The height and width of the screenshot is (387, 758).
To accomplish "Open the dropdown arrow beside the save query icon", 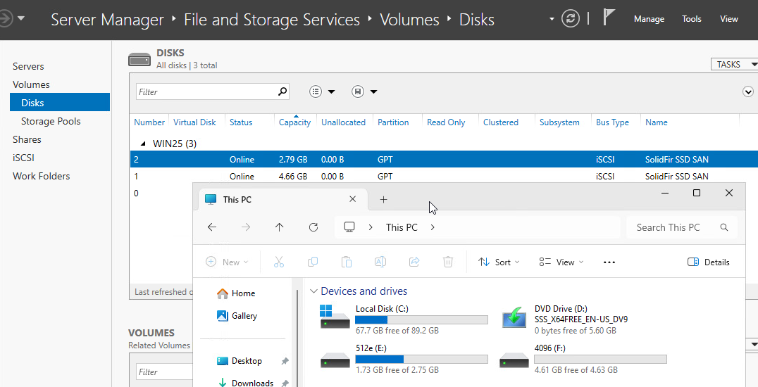I will point(373,91).
